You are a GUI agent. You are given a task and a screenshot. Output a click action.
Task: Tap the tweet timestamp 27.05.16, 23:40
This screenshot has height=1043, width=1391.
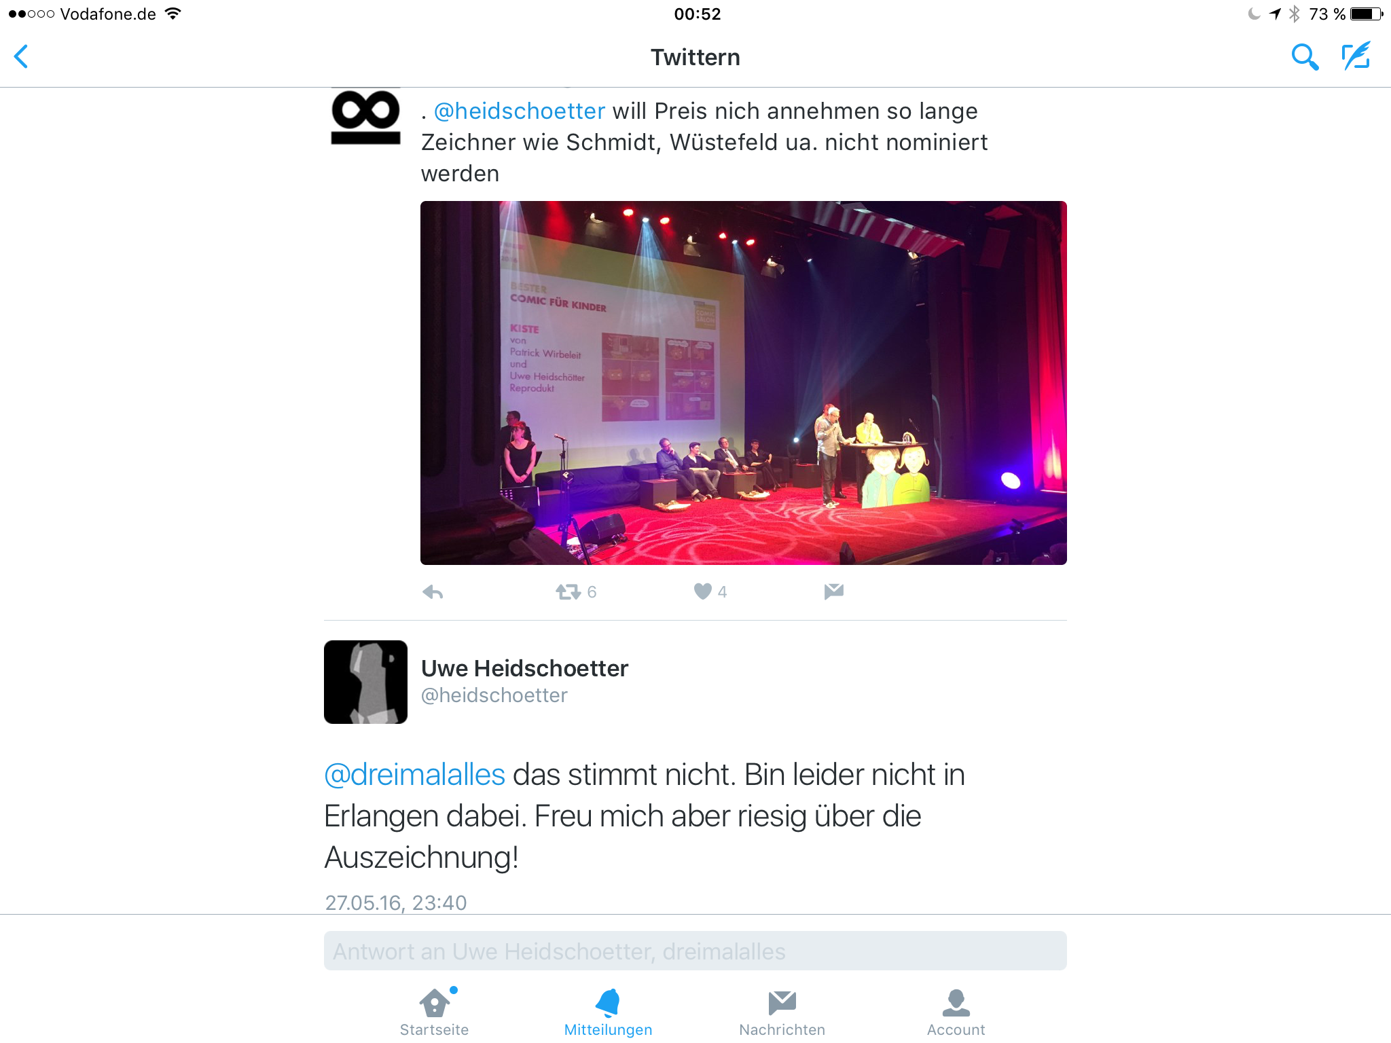point(396,902)
